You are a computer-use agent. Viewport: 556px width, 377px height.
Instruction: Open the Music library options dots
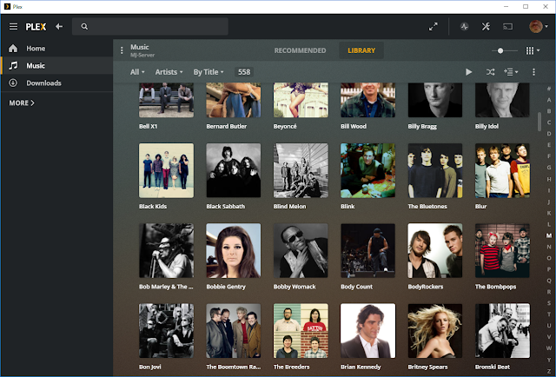[122, 50]
